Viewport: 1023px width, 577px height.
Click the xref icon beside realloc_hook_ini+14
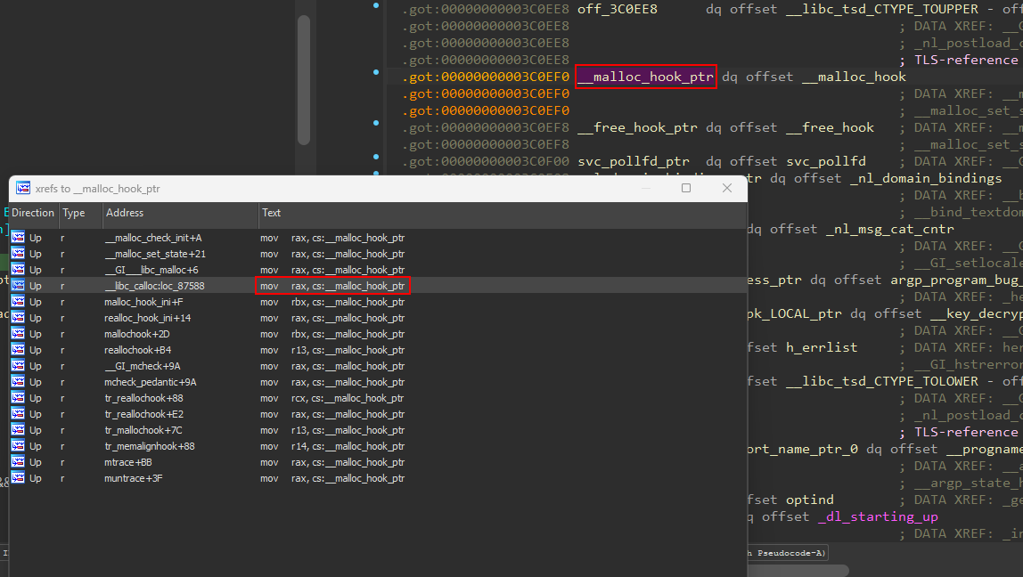click(x=18, y=318)
